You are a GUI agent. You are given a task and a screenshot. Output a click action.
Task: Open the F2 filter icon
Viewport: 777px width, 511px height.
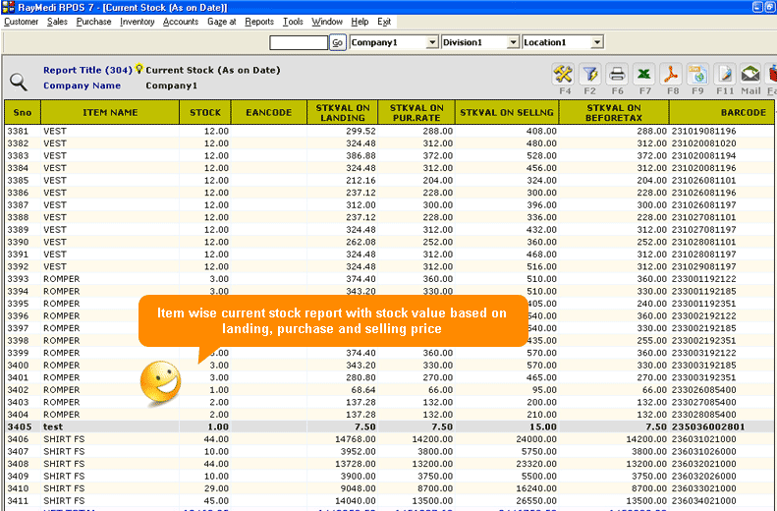pos(590,74)
